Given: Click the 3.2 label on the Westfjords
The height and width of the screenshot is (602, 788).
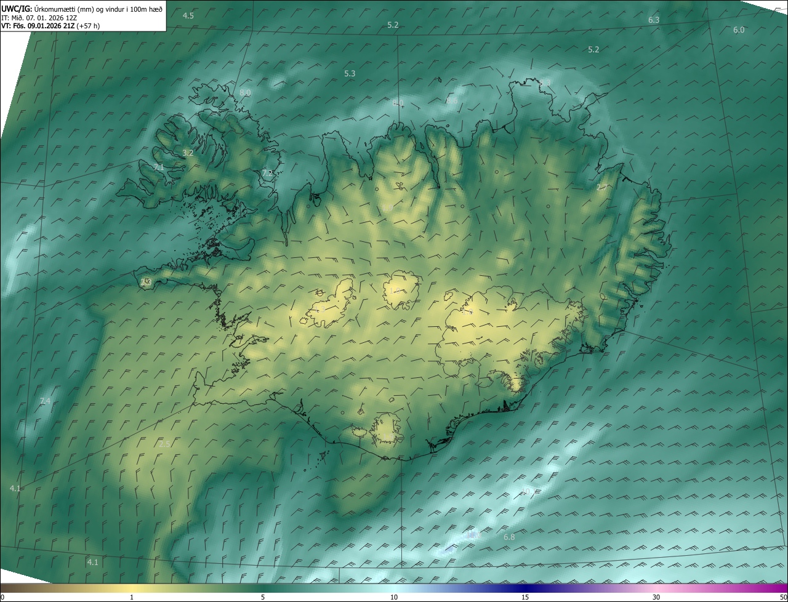Looking at the screenshot, I should click(188, 153).
